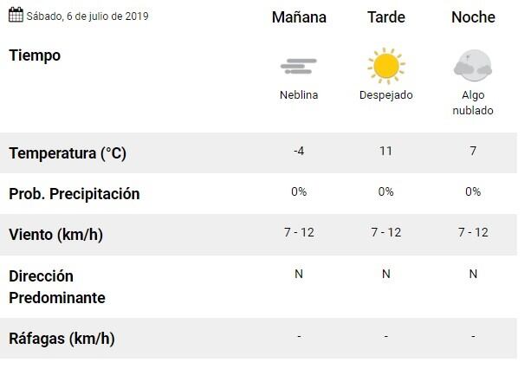Screen dimensions: 531x369
Task: Click the Tiempo row label
Action: [x=35, y=55]
